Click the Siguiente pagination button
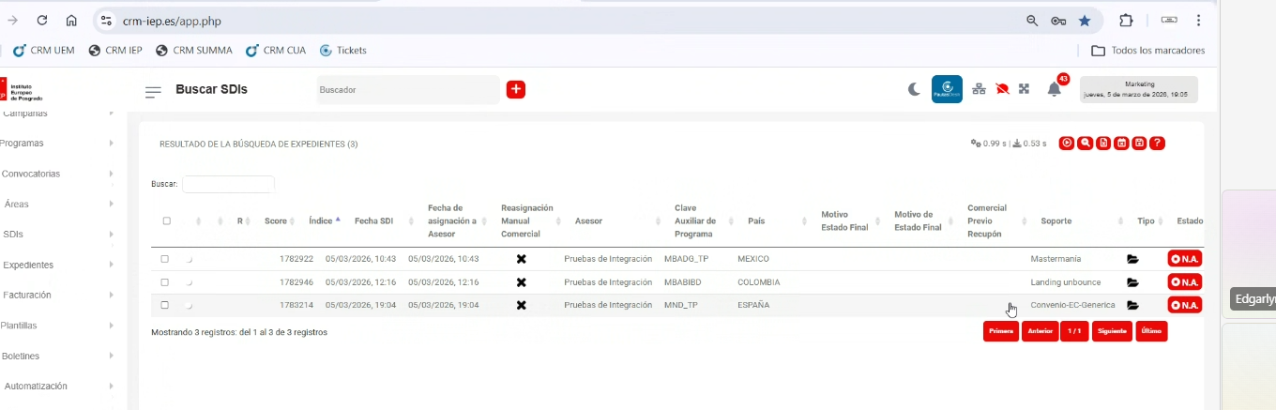Screen dimensions: 1276x410 pos(1112,331)
